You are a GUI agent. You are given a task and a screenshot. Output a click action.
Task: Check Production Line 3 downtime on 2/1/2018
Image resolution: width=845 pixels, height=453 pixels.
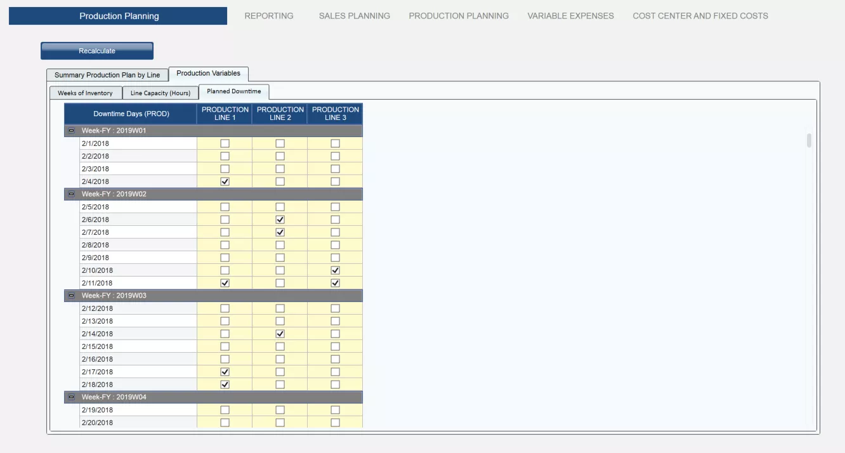(335, 143)
